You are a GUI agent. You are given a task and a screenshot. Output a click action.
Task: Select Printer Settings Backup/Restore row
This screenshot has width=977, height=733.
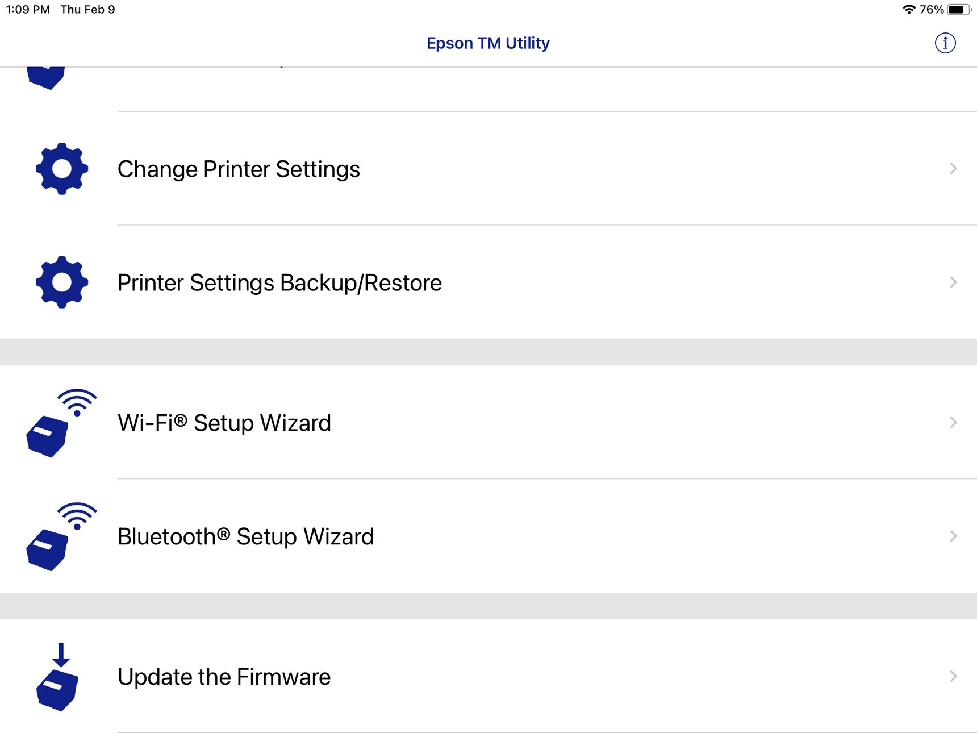coord(279,281)
